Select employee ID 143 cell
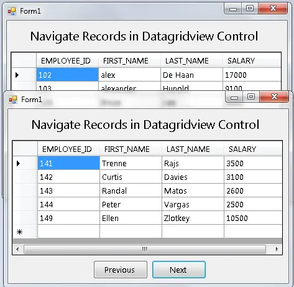This screenshot has width=294, height=287. pyautogui.click(x=68, y=191)
